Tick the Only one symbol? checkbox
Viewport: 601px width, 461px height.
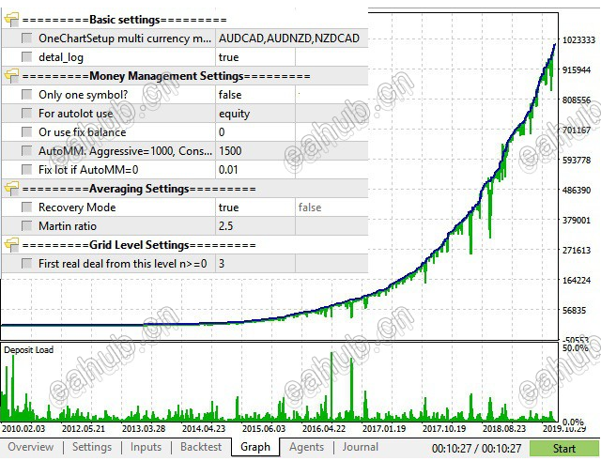(27, 94)
